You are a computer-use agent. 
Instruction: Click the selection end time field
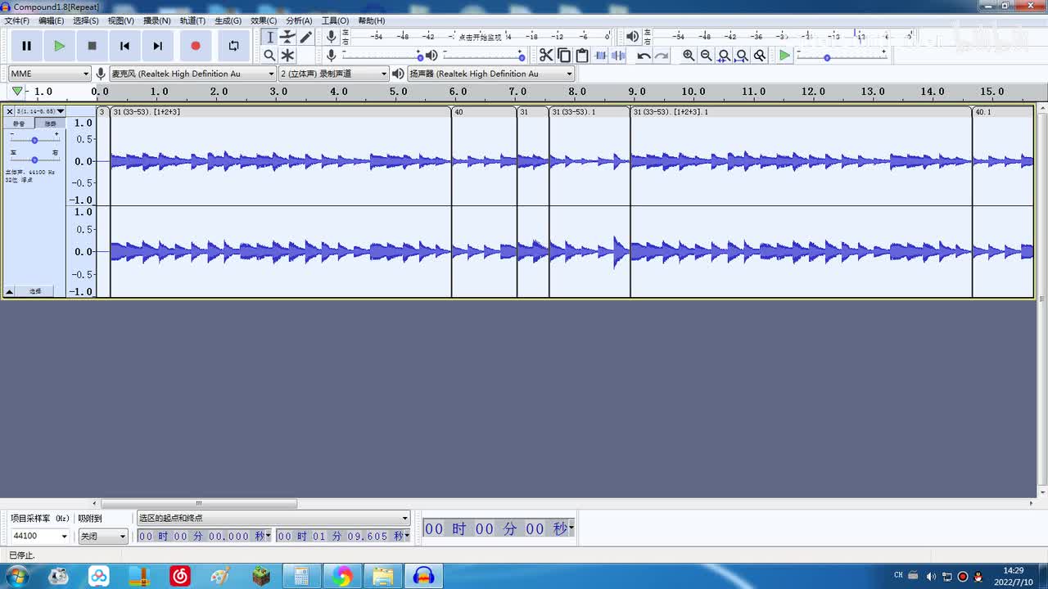(343, 536)
